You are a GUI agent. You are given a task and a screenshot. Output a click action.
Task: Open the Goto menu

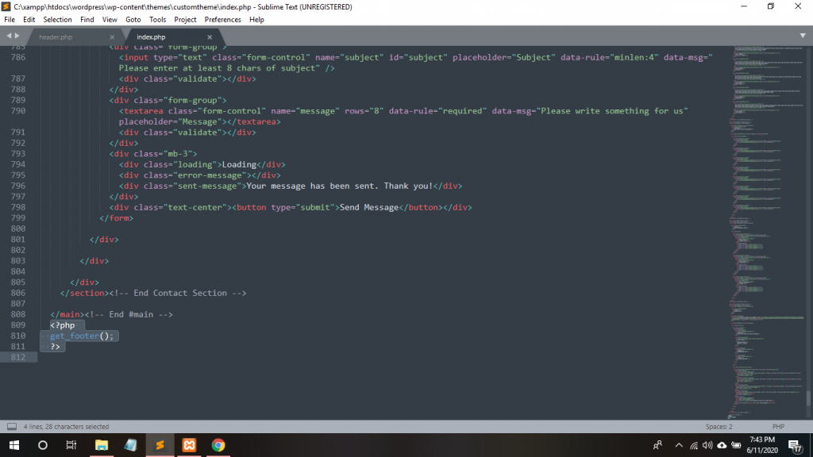[x=133, y=19]
